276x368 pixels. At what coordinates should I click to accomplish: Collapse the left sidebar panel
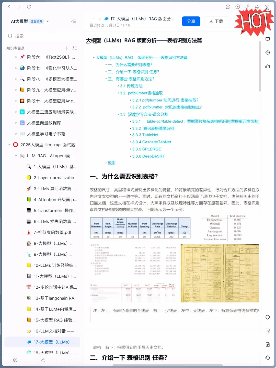tap(74, 21)
